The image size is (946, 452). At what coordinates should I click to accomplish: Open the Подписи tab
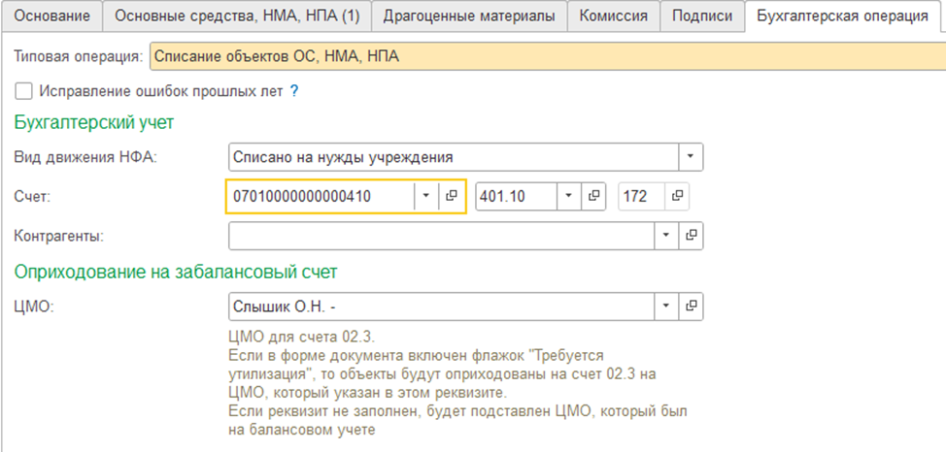coord(702,16)
